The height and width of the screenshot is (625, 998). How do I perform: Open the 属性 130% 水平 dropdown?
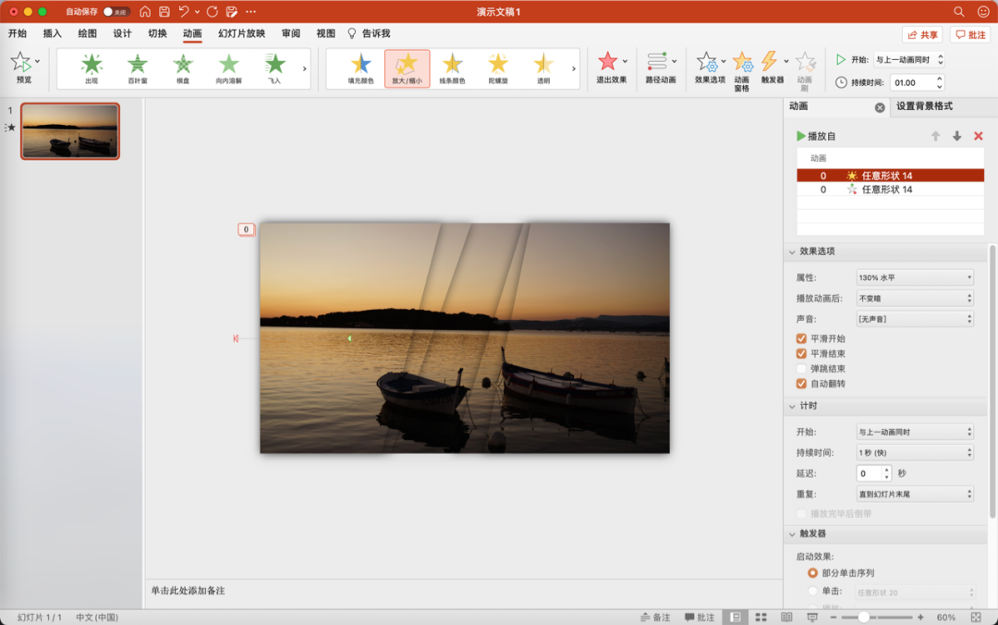pos(915,277)
